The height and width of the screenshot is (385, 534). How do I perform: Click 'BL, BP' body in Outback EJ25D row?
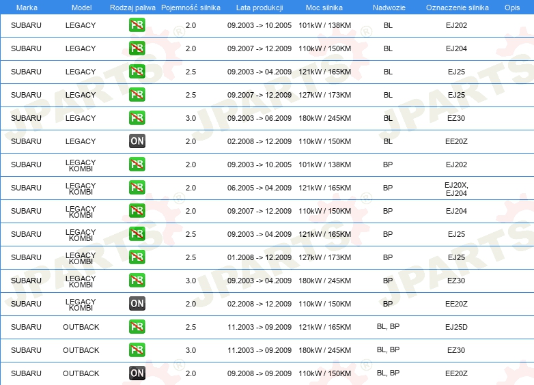click(389, 326)
